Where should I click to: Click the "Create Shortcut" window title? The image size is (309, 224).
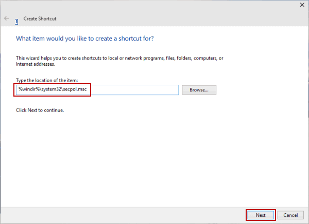(x=40, y=18)
